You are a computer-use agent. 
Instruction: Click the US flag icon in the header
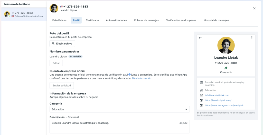coord(61,7)
